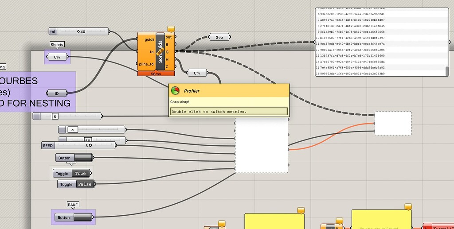
Task: Click the tol slider set to 40
Action: 79,31
